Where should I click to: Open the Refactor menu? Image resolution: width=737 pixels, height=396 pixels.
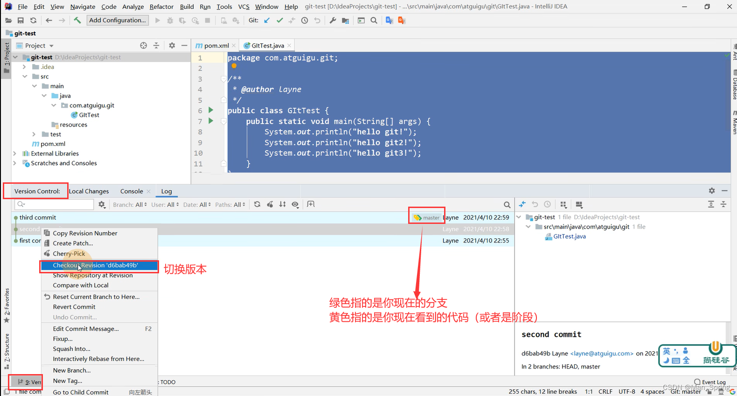tap(161, 7)
